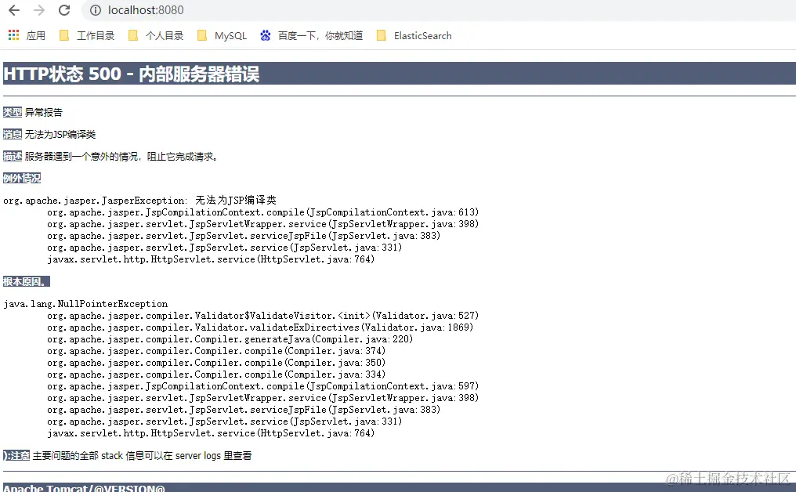Click the 异常报告 text
This screenshot has height=492, width=796.
[x=44, y=112]
